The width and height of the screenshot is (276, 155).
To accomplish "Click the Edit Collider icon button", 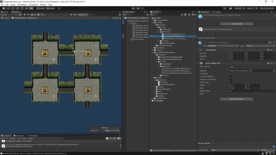I will 232,67.
